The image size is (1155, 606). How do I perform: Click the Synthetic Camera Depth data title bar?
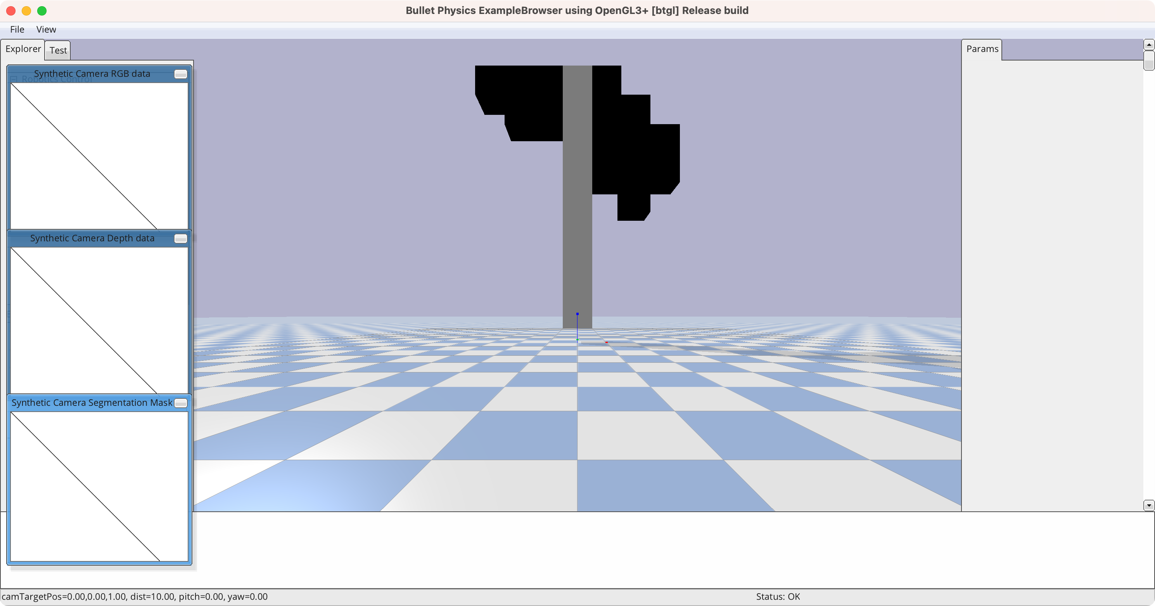(x=92, y=239)
